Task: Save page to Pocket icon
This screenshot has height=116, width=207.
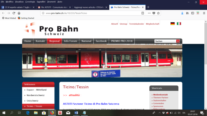Action: coord(154,13)
